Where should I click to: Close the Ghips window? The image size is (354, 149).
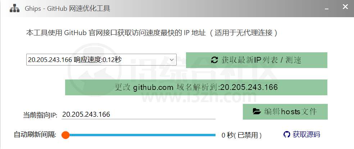345,7
